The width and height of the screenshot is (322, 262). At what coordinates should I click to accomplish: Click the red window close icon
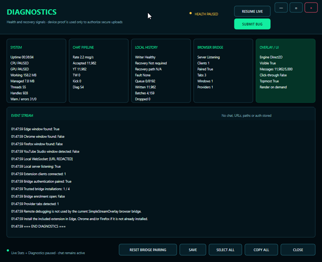coord(311,8)
